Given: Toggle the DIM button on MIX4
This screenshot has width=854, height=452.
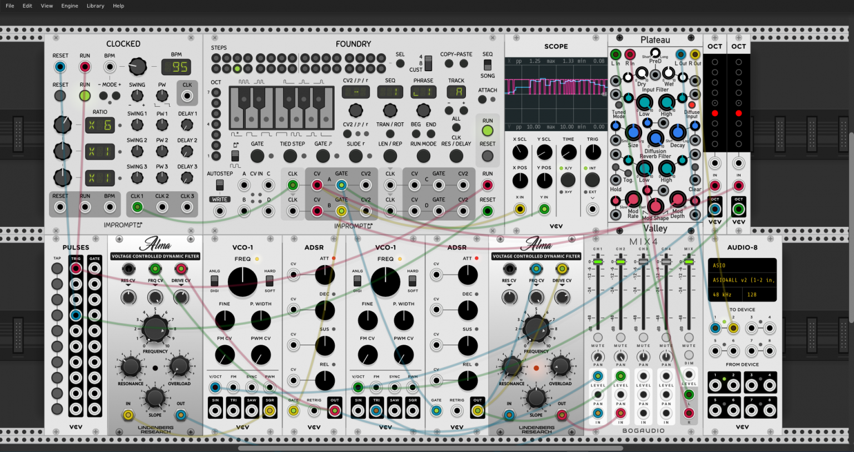Looking at the screenshot, I should pyautogui.click(x=689, y=355).
